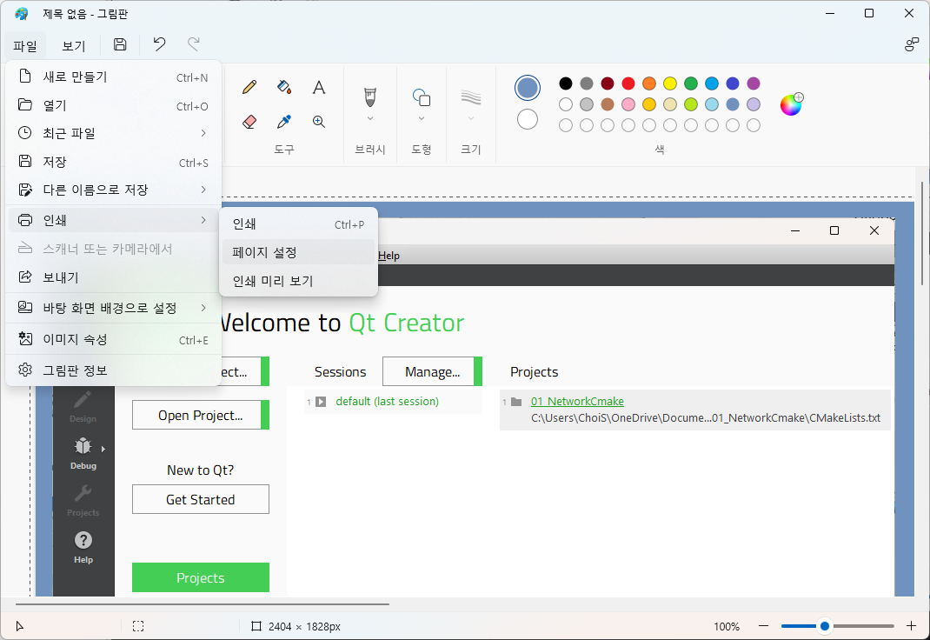Select 페이지 설정 in the print submenu
The image size is (930, 640).
point(298,252)
